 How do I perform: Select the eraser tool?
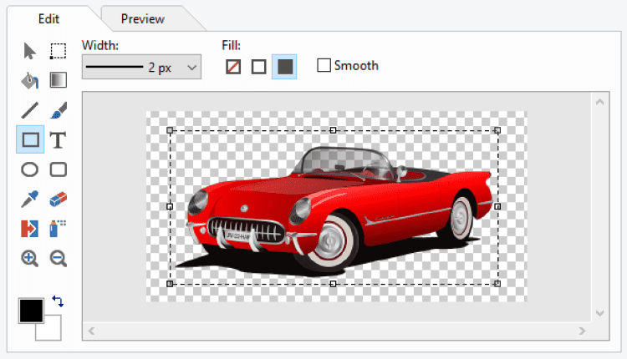[x=58, y=199]
